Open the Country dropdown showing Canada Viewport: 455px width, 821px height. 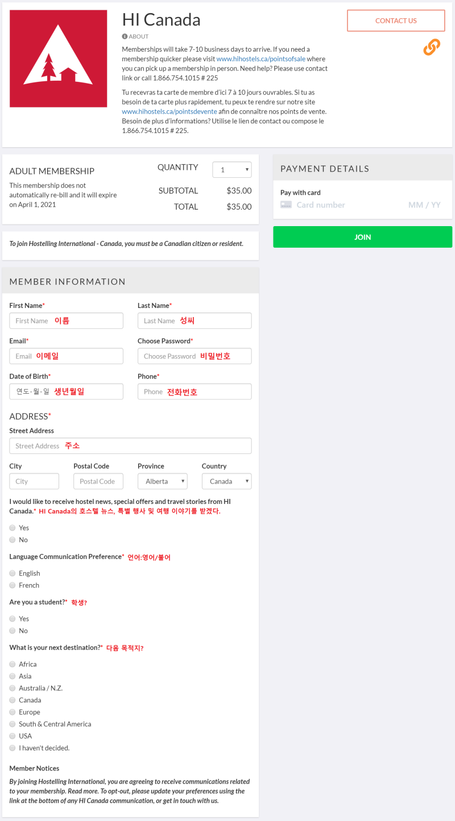tap(226, 481)
